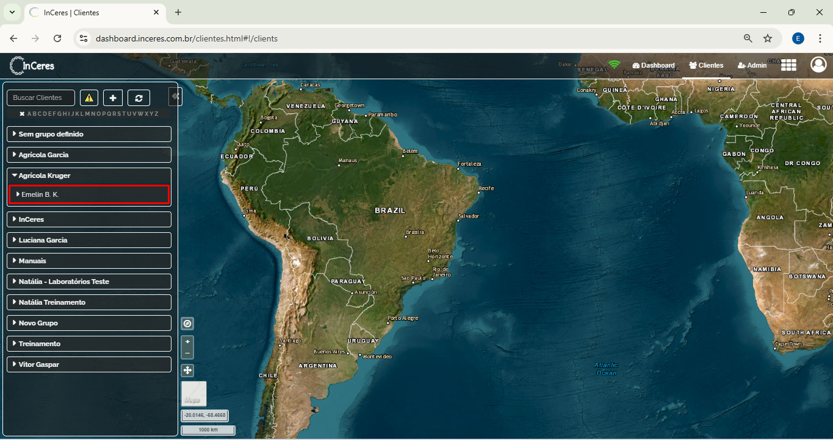
Task: Open the browser zoom magnifier icon
Action: (748, 38)
